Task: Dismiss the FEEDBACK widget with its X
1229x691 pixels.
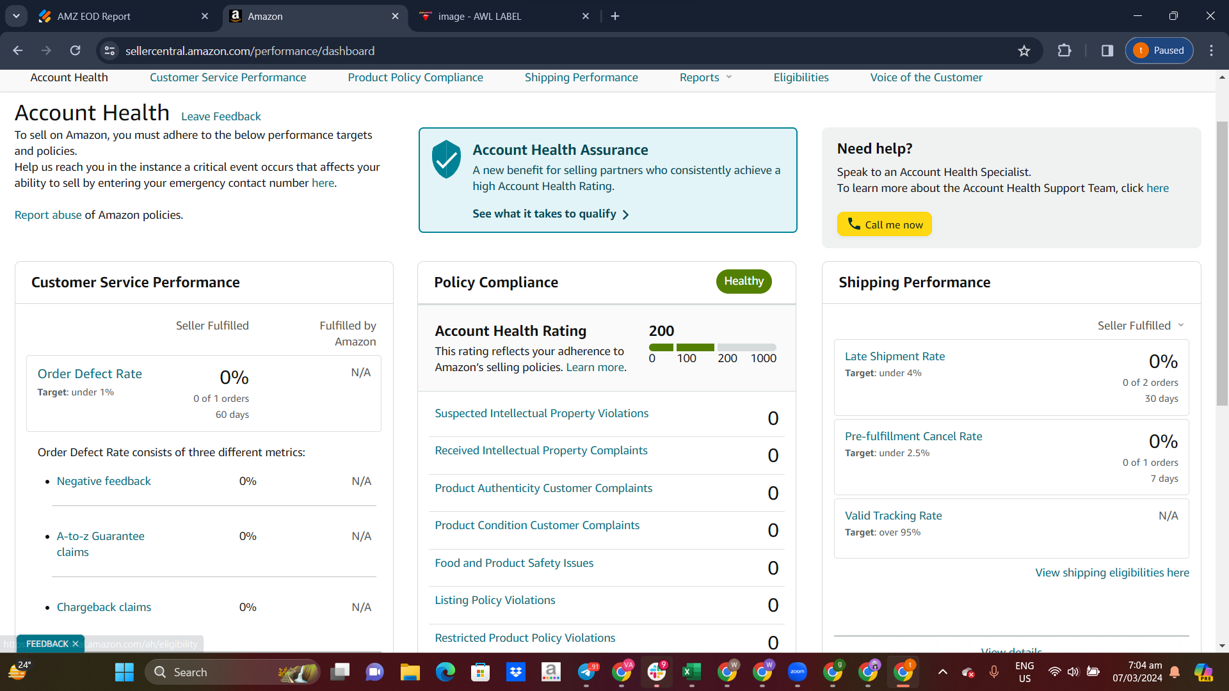Action: pyautogui.click(x=76, y=644)
